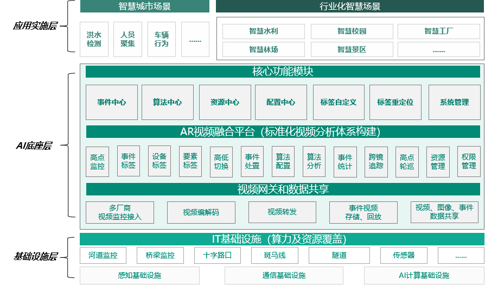Screen dimensions: 485x285
Task: Click the 智慧林场 box
Action: (x=264, y=49)
